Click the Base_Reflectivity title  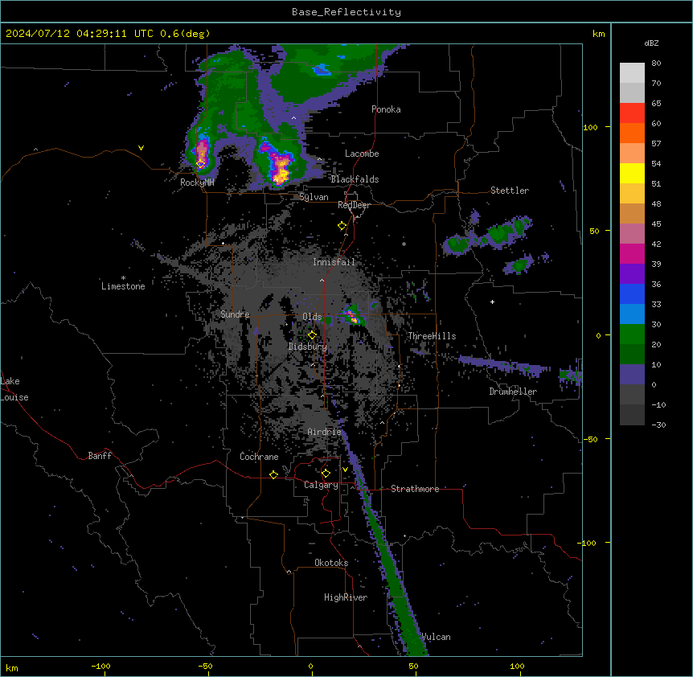346,12
